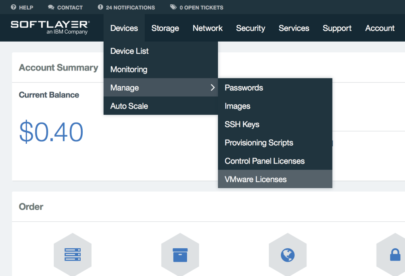Open the Services menu

294,28
